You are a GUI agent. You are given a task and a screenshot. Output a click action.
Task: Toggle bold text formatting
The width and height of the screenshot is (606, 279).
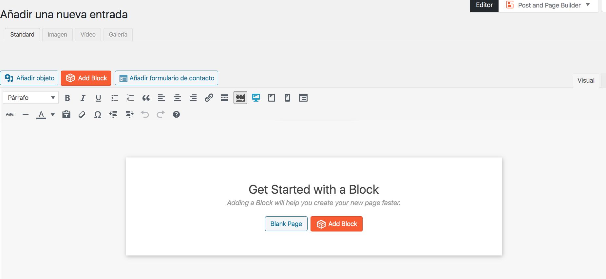[67, 98]
